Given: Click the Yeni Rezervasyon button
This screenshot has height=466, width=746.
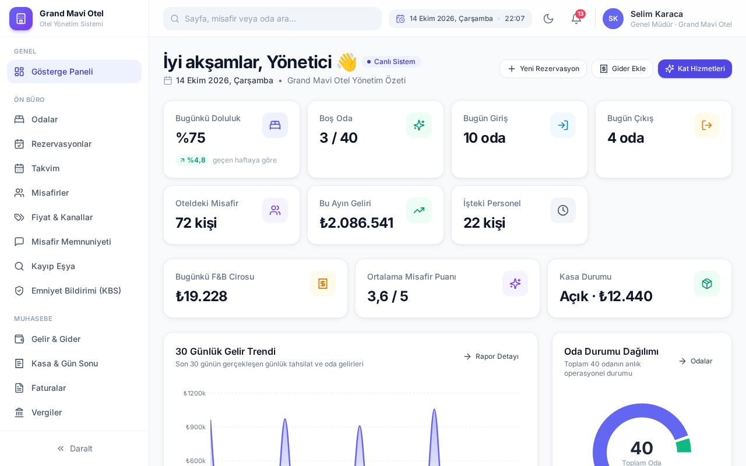Looking at the screenshot, I should [543, 69].
